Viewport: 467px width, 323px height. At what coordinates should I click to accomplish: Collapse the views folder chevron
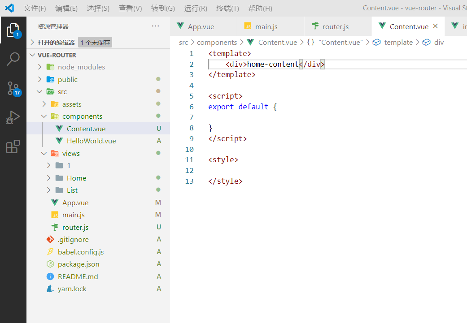[44, 154]
